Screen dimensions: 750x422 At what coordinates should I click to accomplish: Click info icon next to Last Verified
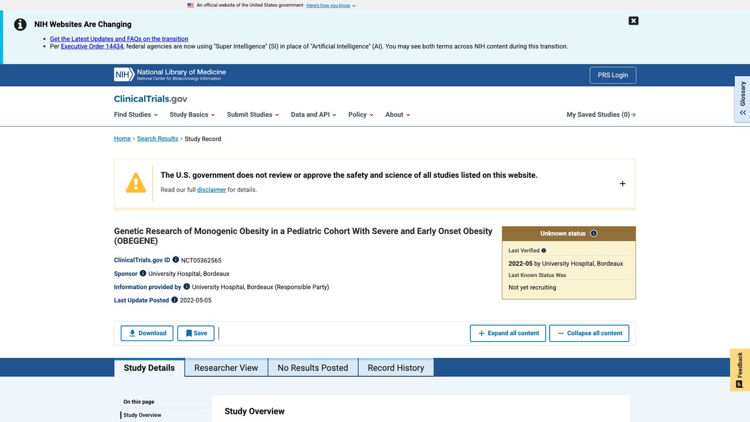tap(544, 250)
